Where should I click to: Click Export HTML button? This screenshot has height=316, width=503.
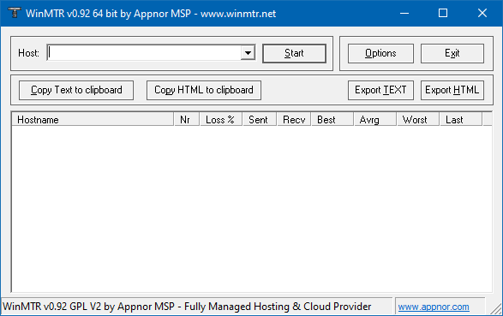click(452, 90)
